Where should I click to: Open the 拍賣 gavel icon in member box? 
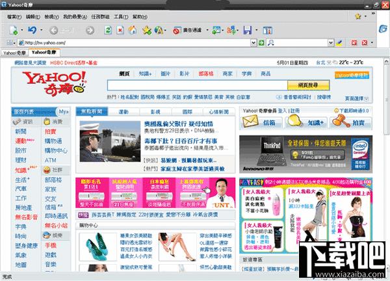(x=340, y=121)
